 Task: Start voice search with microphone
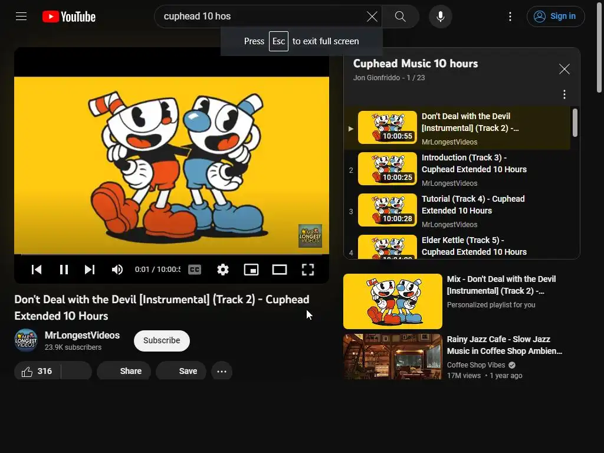click(x=440, y=16)
